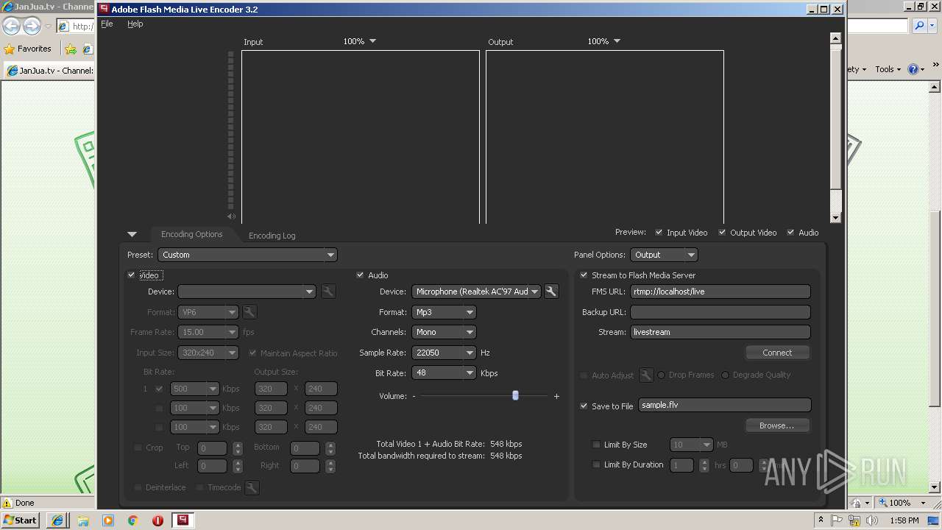The image size is (942, 530).
Task: Open audio Format Mp3 dropdown
Action: tap(444, 312)
